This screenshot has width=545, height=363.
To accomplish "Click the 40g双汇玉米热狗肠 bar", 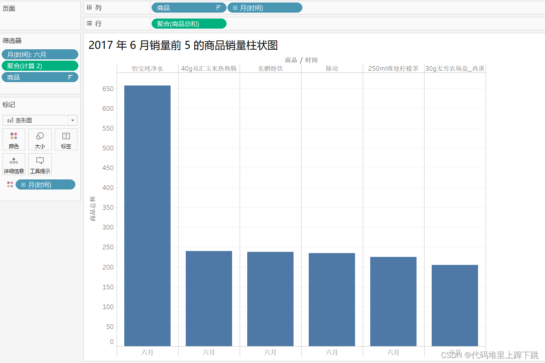I will tap(209, 299).
